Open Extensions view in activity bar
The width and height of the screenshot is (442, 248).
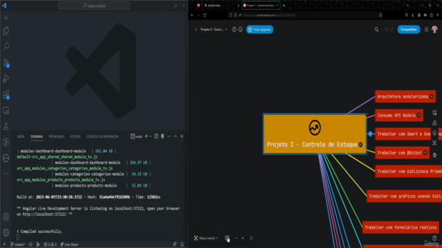(6, 94)
